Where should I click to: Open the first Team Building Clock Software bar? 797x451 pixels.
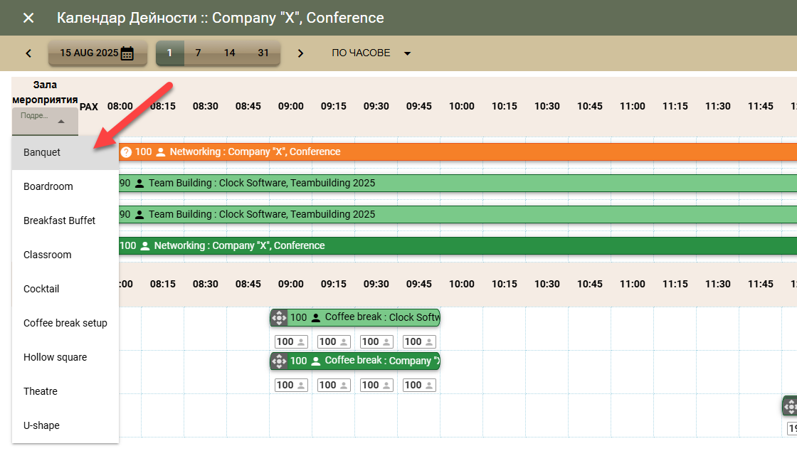[x=458, y=183]
